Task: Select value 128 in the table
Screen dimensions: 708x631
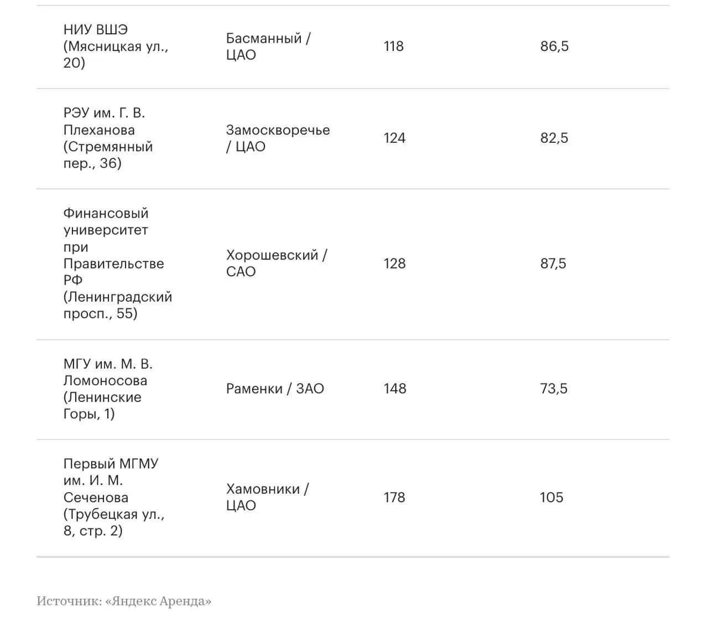Action: pyautogui.click(x=394, y=263)
